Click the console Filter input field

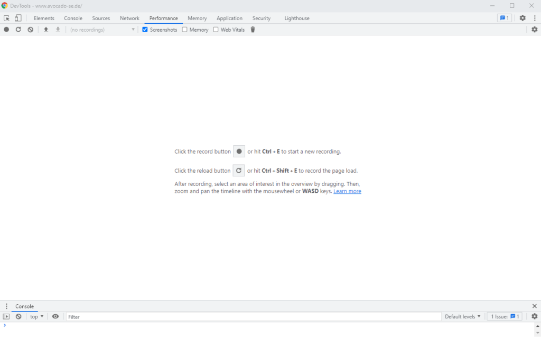(254, 316)
